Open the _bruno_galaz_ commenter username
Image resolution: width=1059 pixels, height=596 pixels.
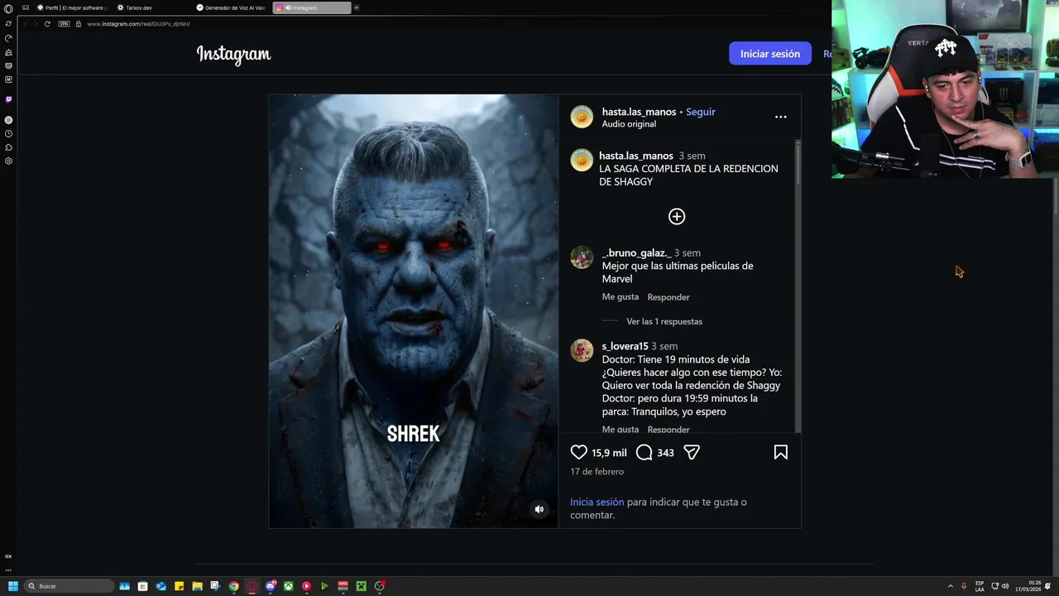point(636,252)
